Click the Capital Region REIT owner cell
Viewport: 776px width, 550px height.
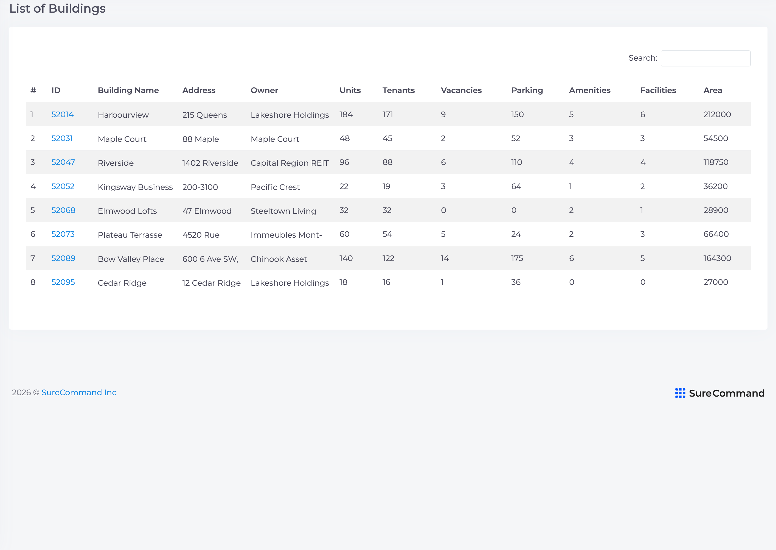pyautogui.click(x=289, y=163)
